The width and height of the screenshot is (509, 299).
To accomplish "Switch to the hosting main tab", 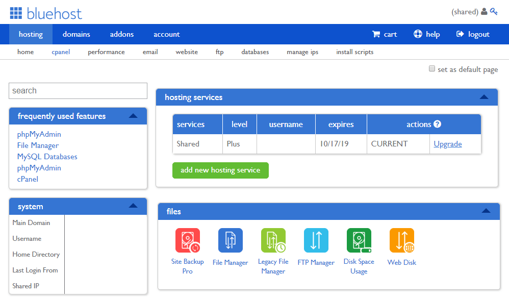I will pyautogui.click(x=31, y=34).
